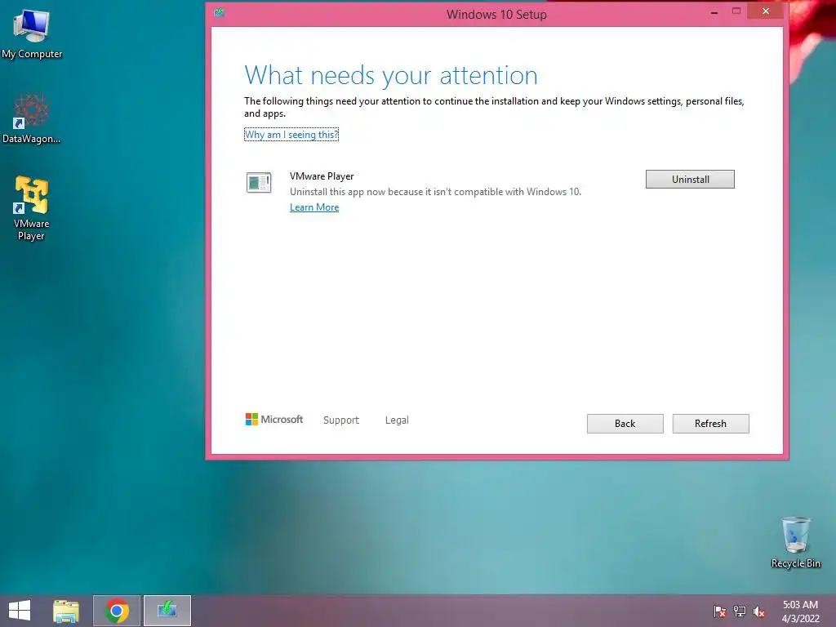Open the Legal link
The height and width of the screenshot is (627, 836).
[397, 420]
